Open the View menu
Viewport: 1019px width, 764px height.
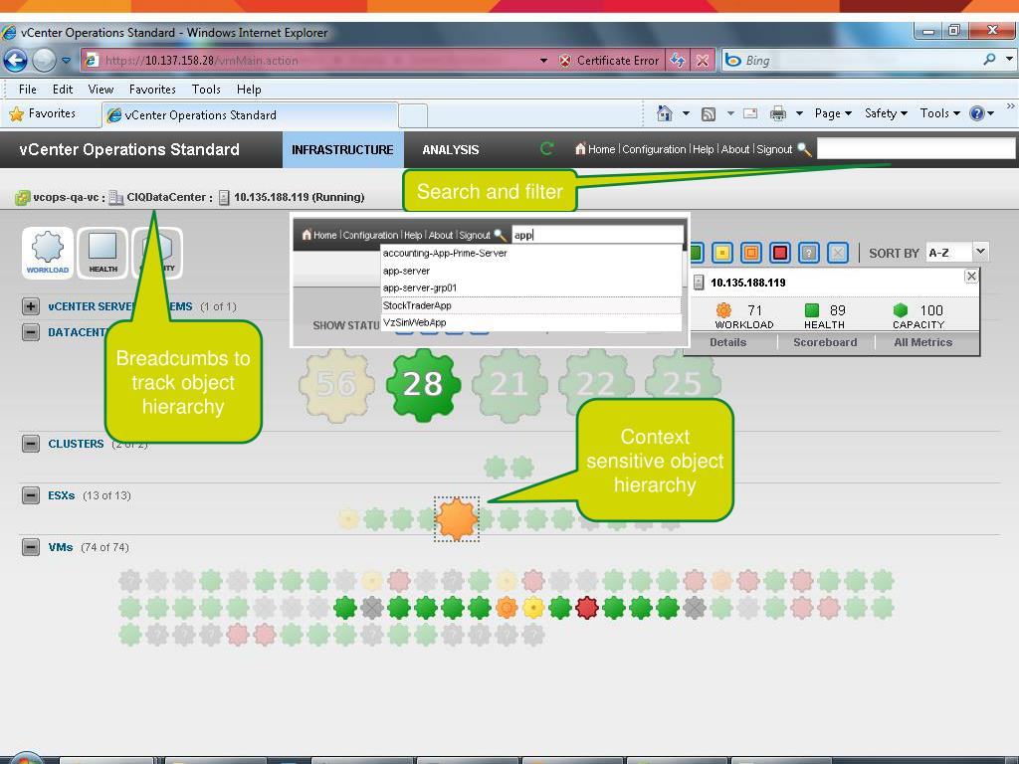101,90
